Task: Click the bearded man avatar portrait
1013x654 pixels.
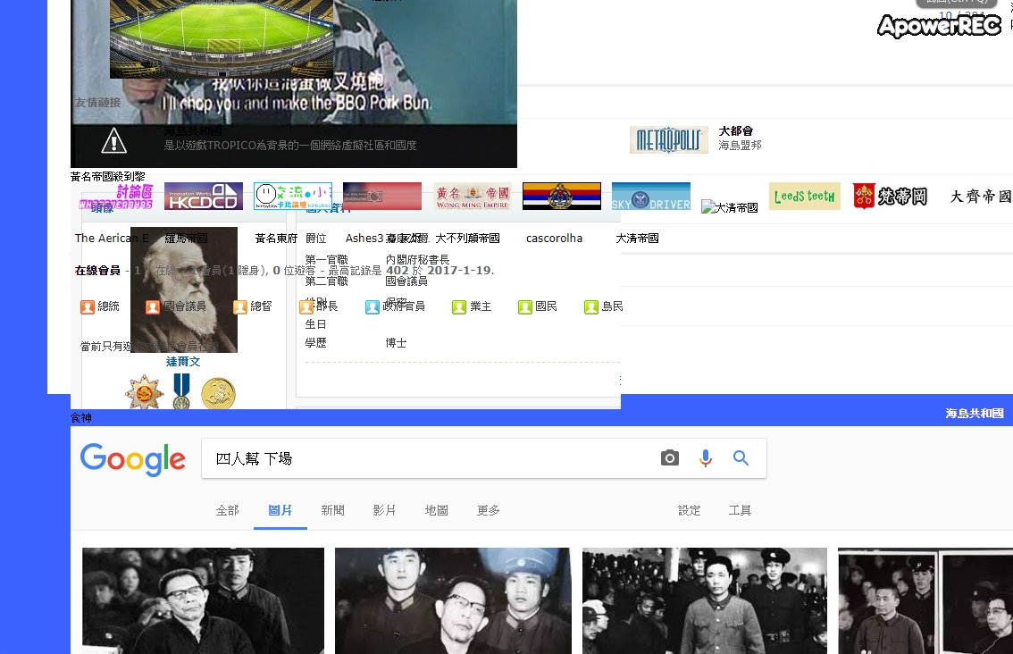Action: tap(184, 289)
